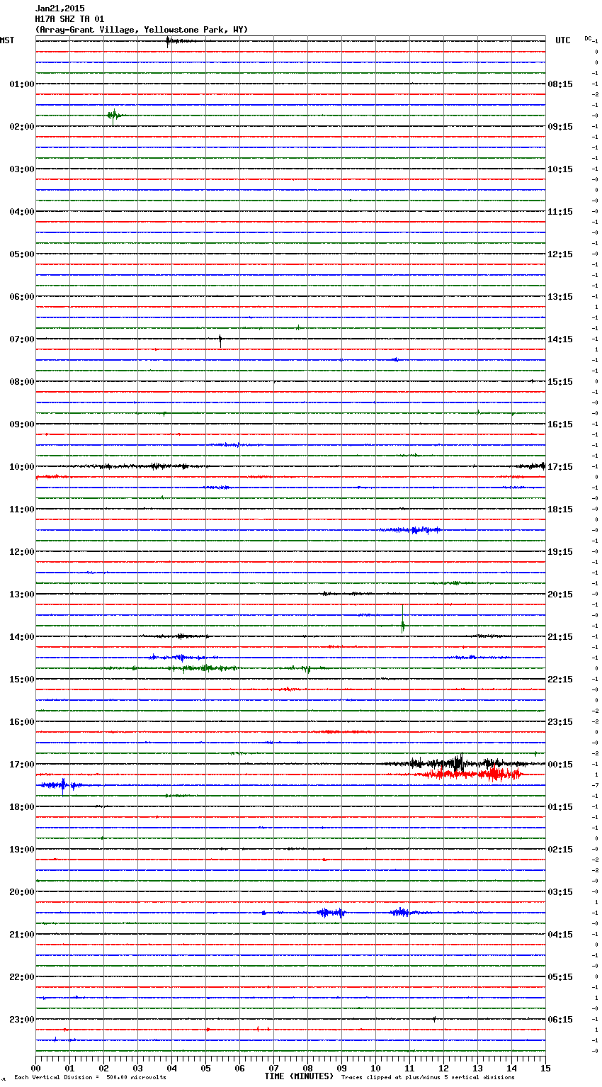Click the 17:00 MST hour label
This screenshot has height=1087, width=602.
click(22, 765)
